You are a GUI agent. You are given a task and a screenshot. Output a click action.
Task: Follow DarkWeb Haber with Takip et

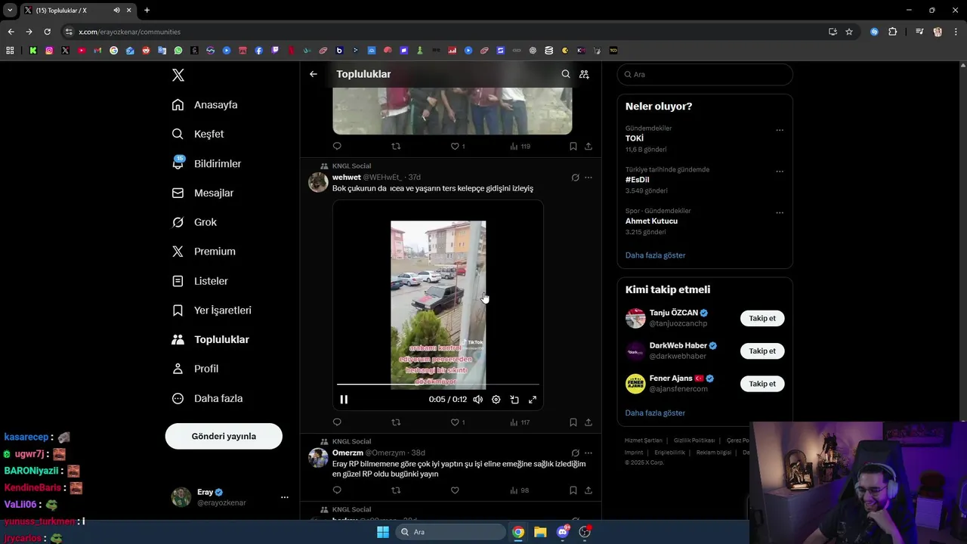[762, 351]
